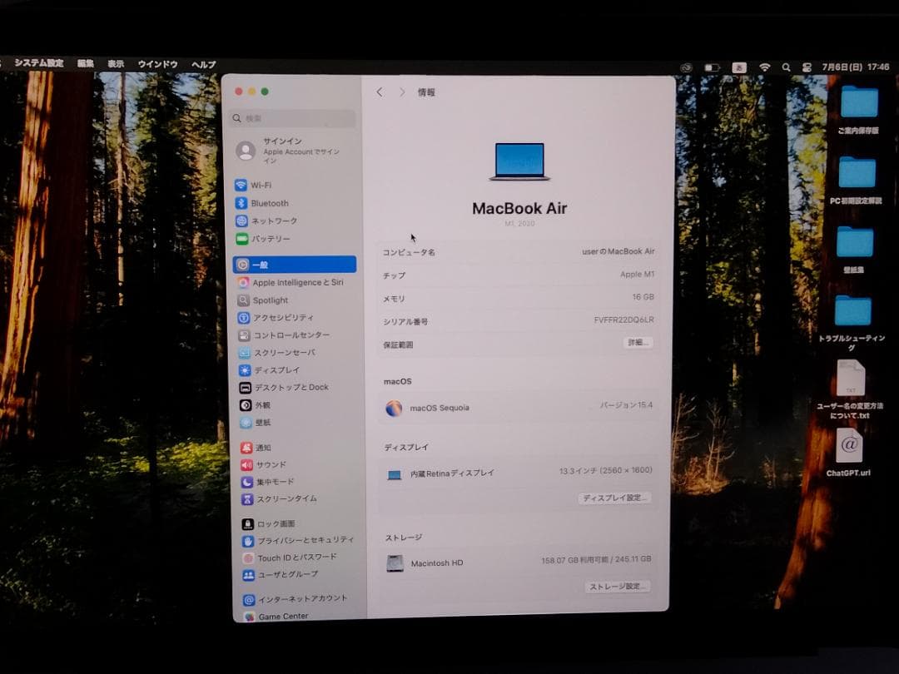Screen dimensions: 899x674
Task: Open ロック画面 lock screen settings
Action: [268, 524]
